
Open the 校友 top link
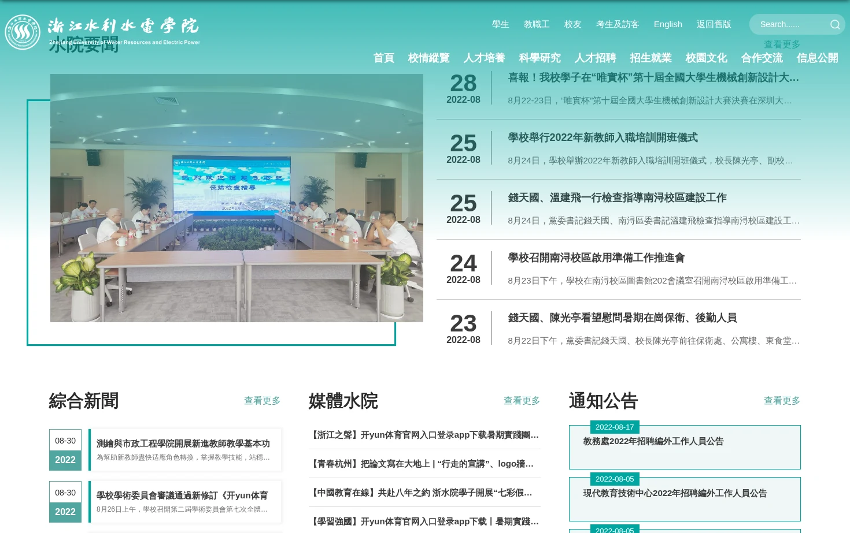572,24
